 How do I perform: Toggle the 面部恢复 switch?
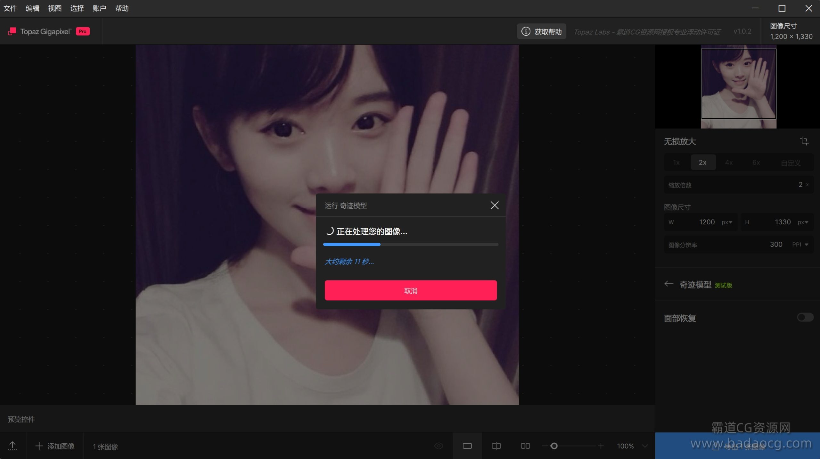805,317
